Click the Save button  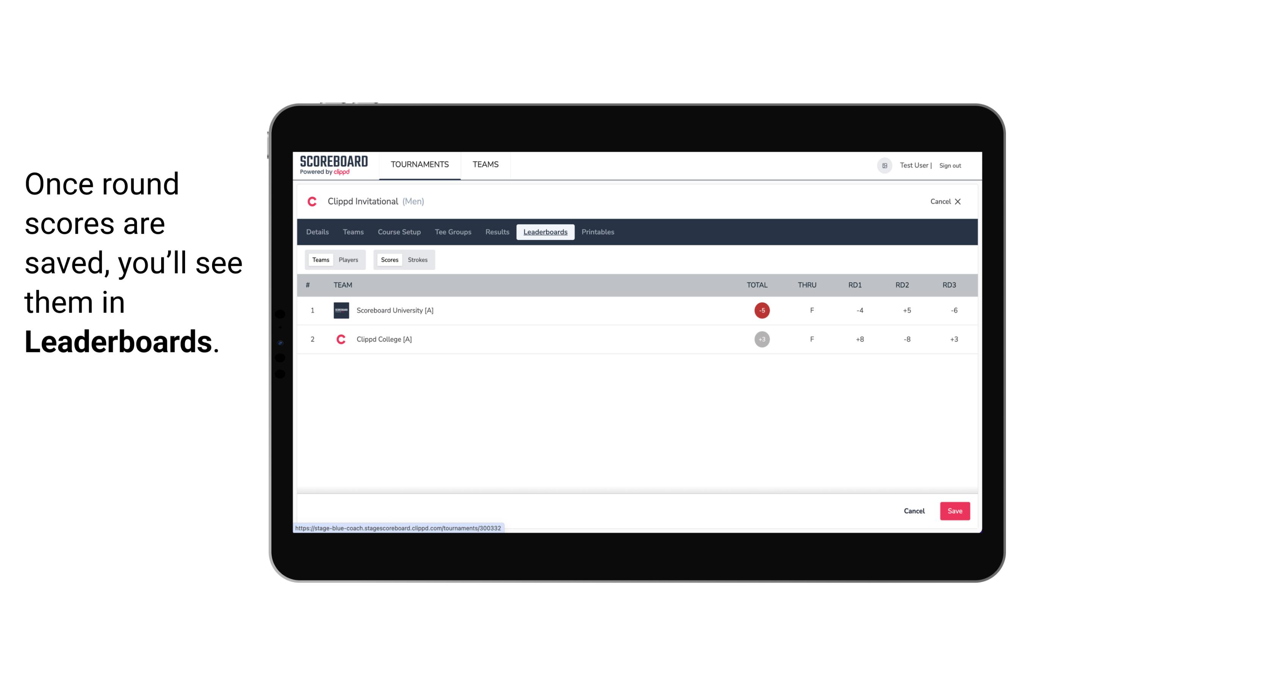click(954, 511)
